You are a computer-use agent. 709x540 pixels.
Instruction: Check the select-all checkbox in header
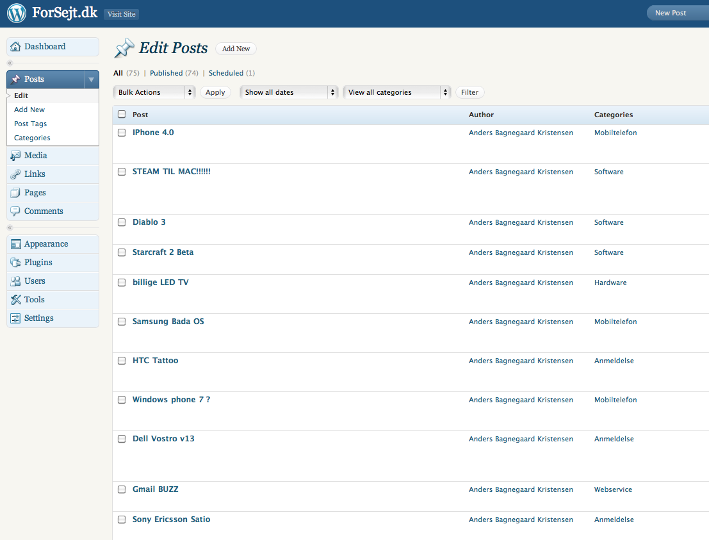click(x=122, y=114)
